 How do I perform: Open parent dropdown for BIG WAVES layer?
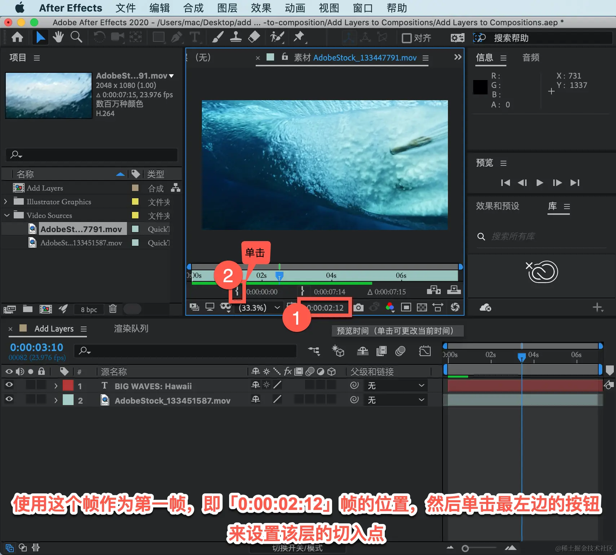coord(395,386)
